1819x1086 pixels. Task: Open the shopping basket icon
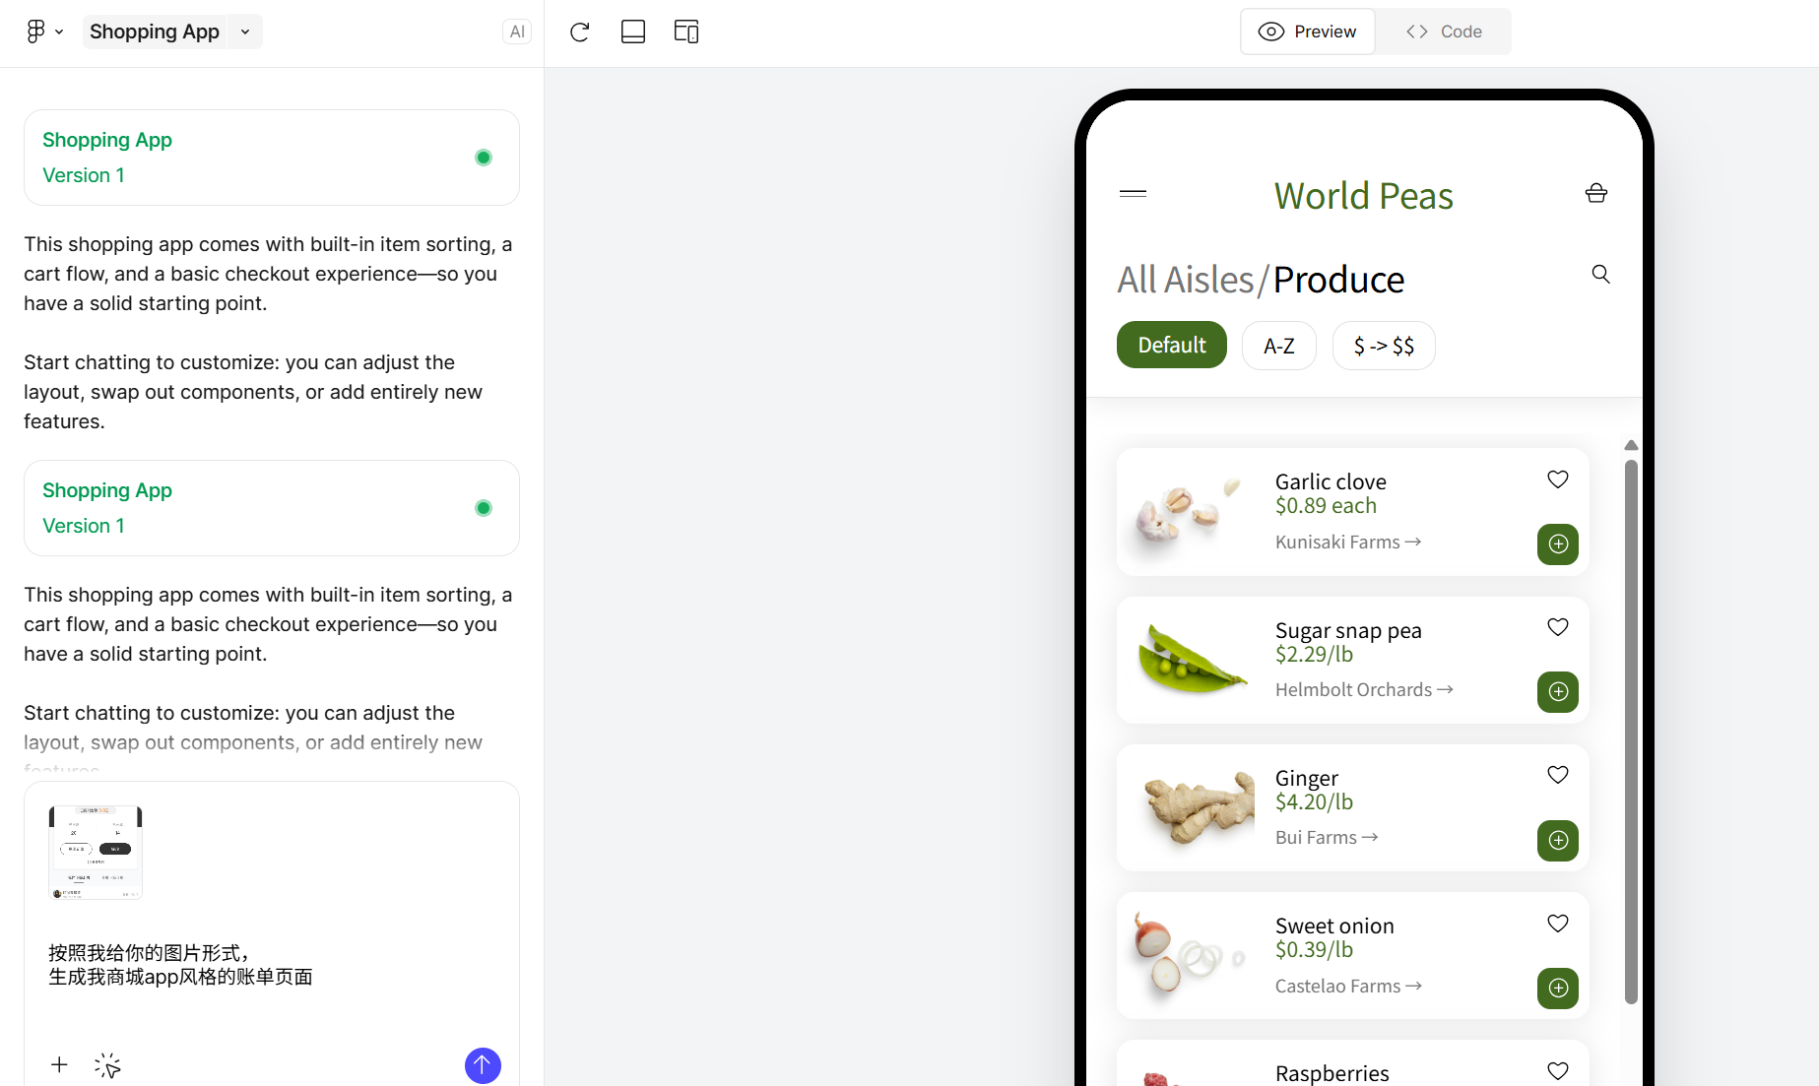coord(1596,193)
